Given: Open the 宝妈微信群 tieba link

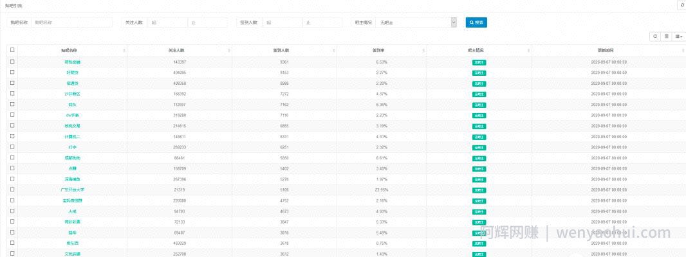Looking at the screenshot, I should [72, 200].
